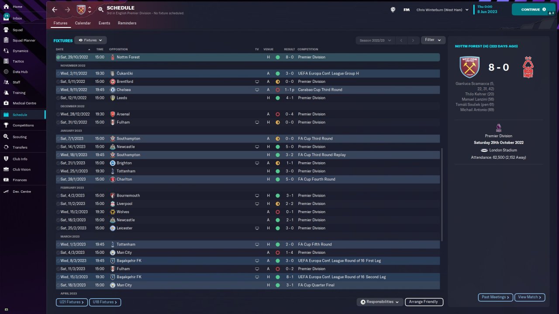Click the Başakşehir FK 8 - 1 result
The image size is (559, 314).
[x=290, y=277]
